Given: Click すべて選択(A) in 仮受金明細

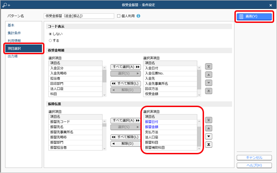Looking at the screenshot, I should (125, 67).
